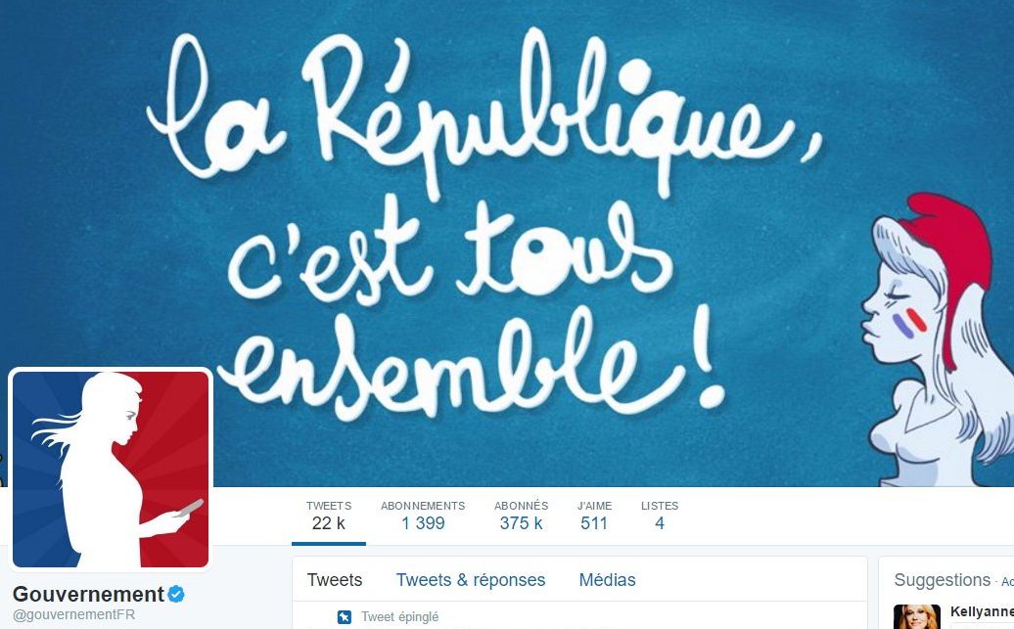Viewport: 1014px width, 629px height.
Task: Click the Kellyanne suggestion avatar
Action: point(916,616)
